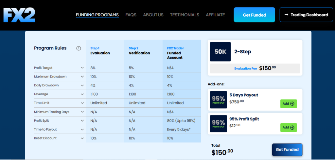Expand the Leverage row chevron
The width and height of the screenshot is (335, 160).
coord(82,94)
